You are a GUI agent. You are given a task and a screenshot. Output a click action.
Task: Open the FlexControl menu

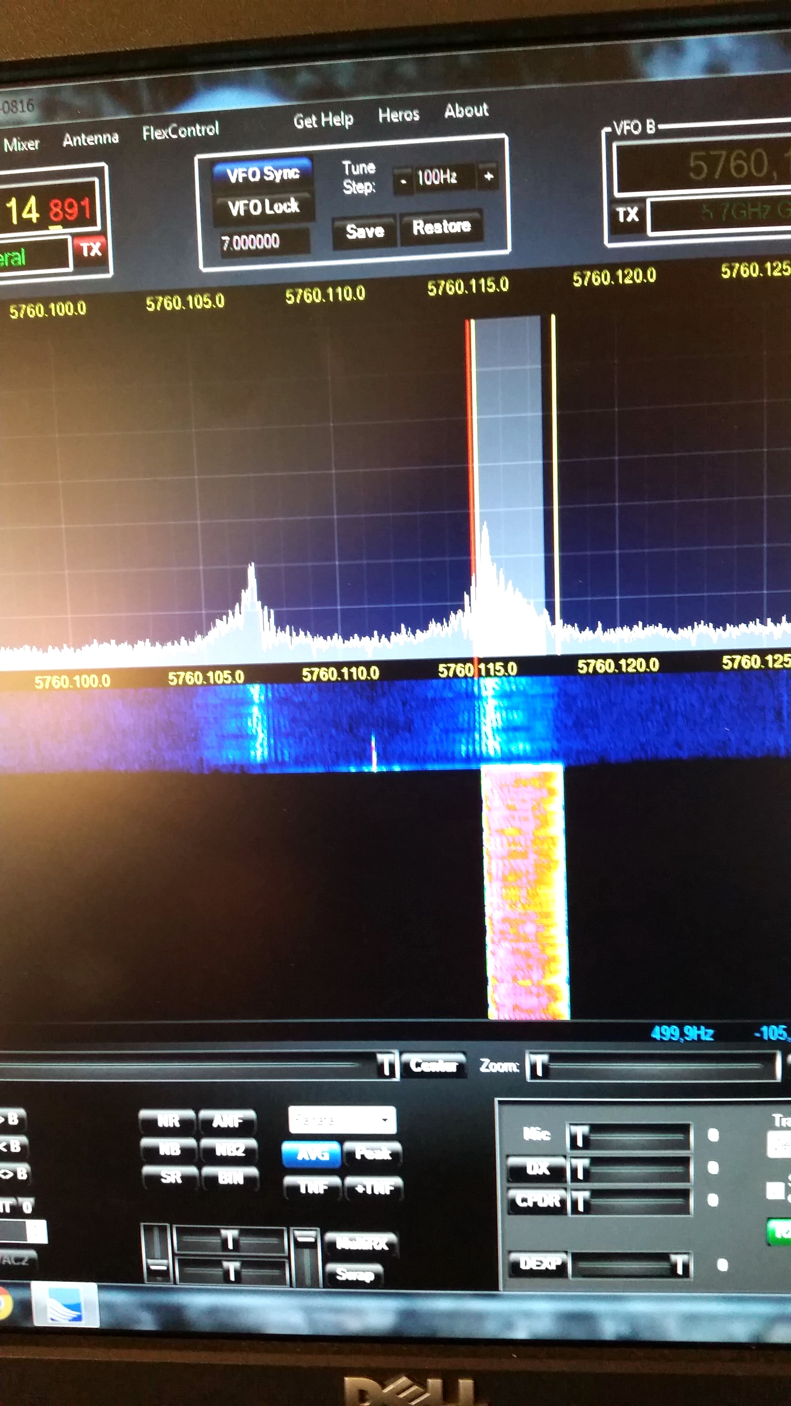[x=181, y=131]
